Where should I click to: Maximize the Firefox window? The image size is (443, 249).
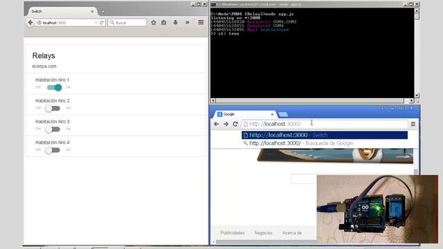pos(199,4)
